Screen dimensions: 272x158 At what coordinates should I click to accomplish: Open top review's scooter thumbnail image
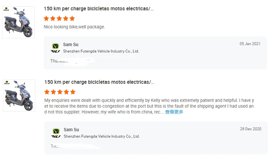pyautogui.click(x=18, y=22)
